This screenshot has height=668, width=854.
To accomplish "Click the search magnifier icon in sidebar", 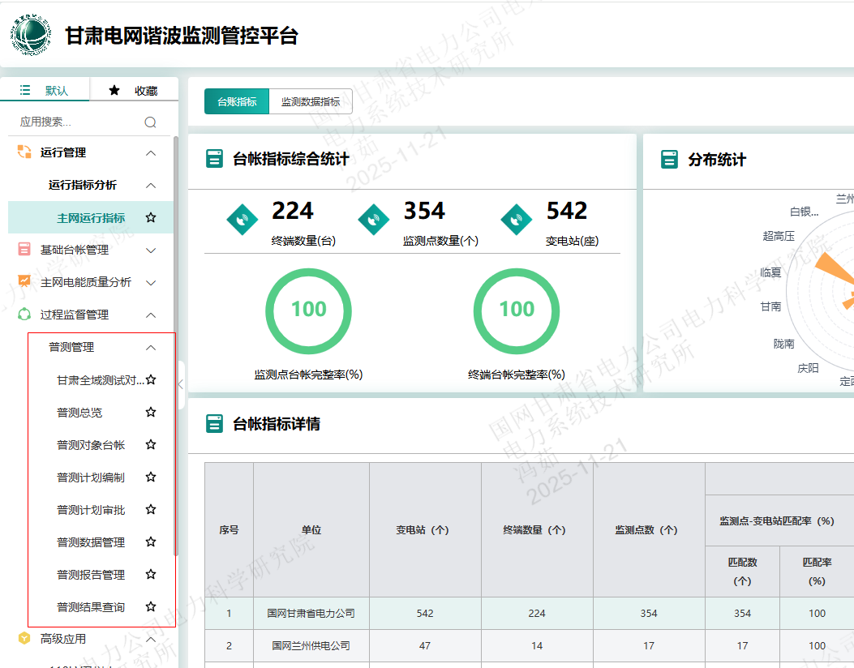I will point(150,122).
